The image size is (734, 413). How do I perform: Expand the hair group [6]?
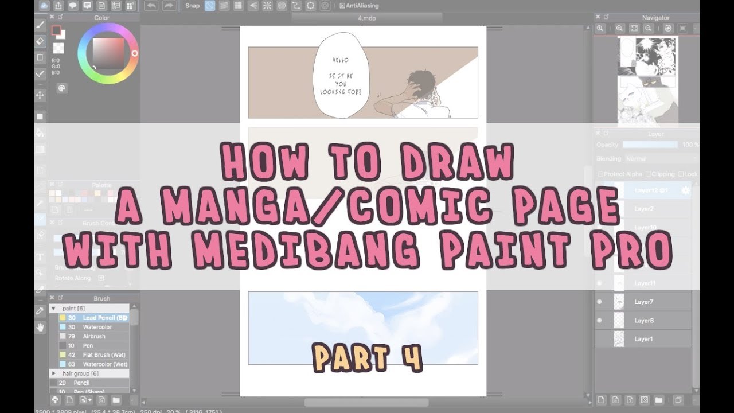pos(54,373)
